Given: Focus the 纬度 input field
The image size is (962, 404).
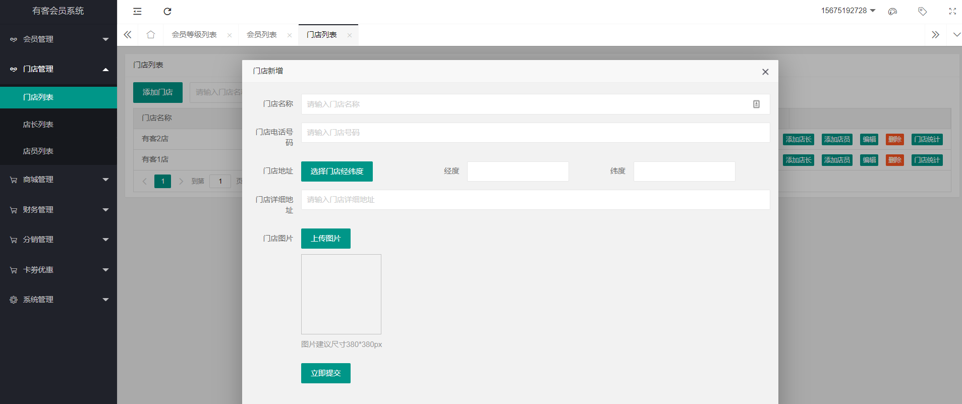Looking at the screenshot, I should click(x=684, y=171).
